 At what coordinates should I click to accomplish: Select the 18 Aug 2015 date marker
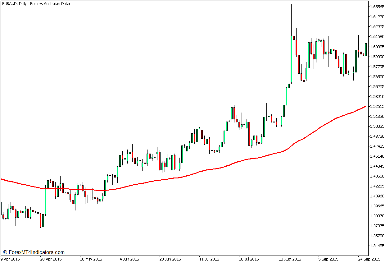[290, 259]
